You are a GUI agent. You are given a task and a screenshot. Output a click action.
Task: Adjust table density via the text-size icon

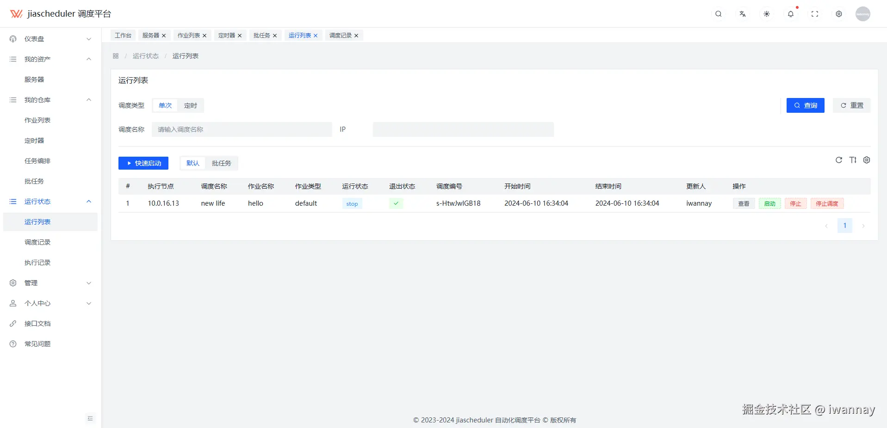(853, 160)
